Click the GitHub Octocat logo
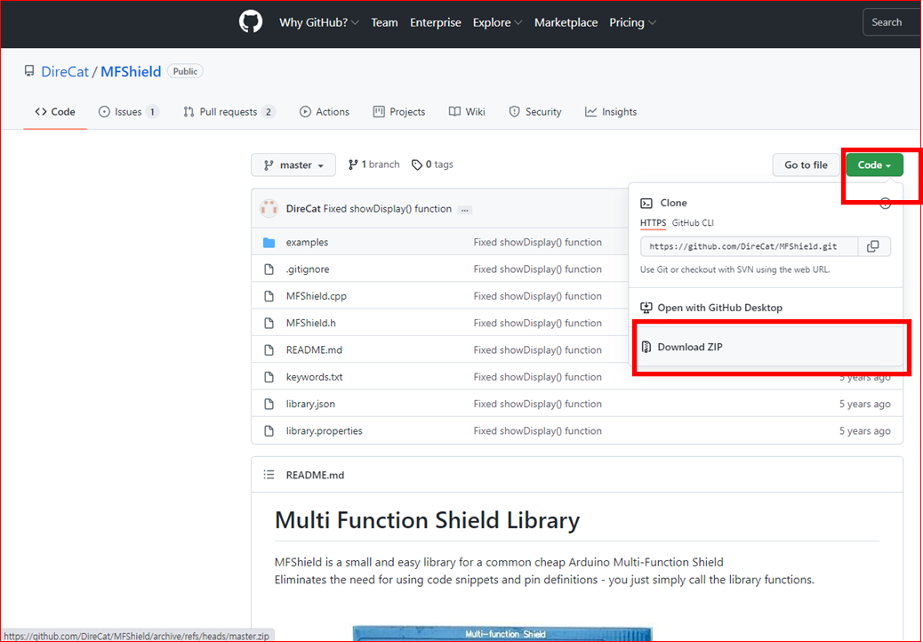The width and height of the screenshot is (923, 642). click(x=251, y=22)
